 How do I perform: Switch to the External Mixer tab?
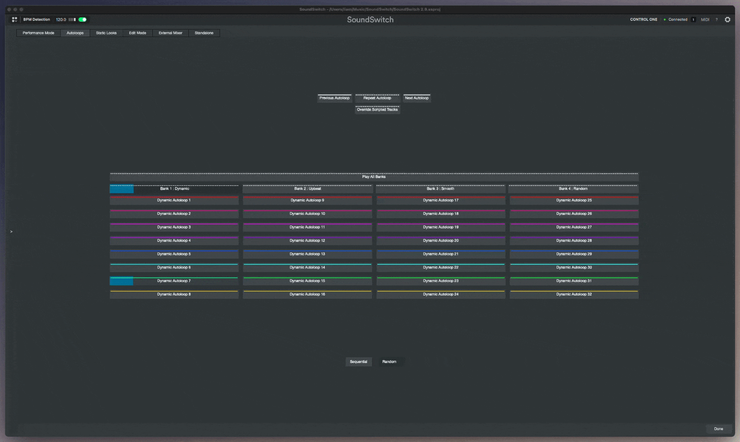click(x=170, y=33)
